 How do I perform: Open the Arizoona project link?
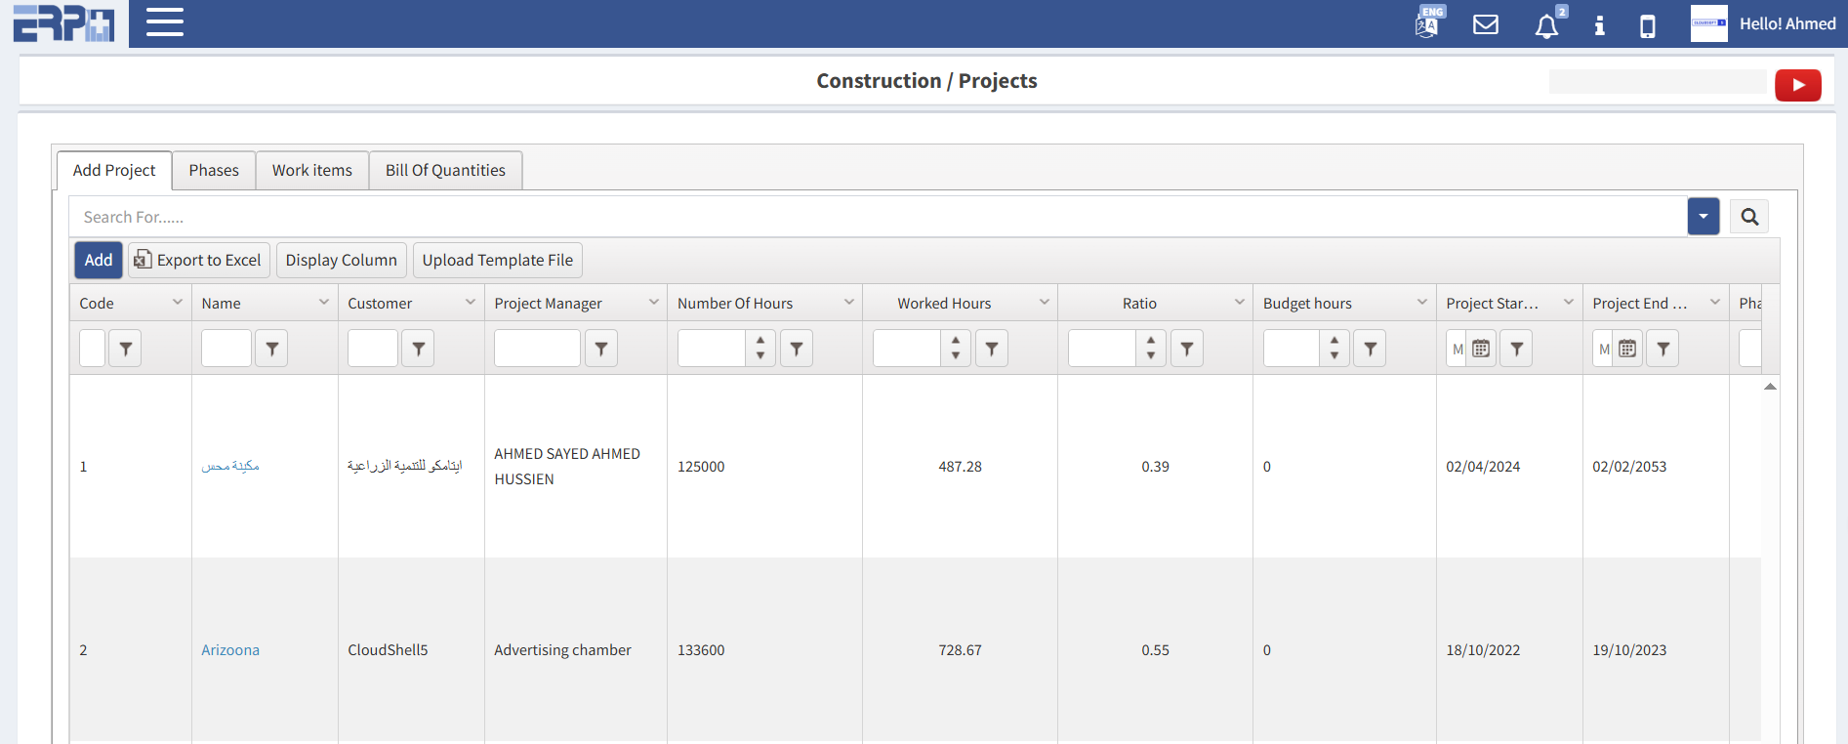pos(230,650)
